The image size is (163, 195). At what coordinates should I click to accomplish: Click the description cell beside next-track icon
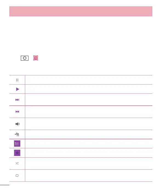(x=89, y=100)
